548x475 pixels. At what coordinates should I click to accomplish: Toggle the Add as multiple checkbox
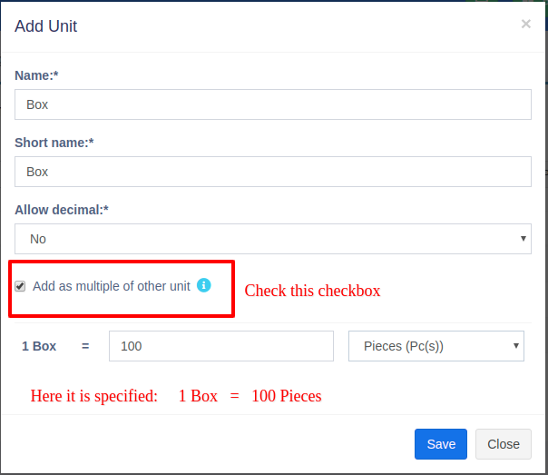tap(20, 286)
